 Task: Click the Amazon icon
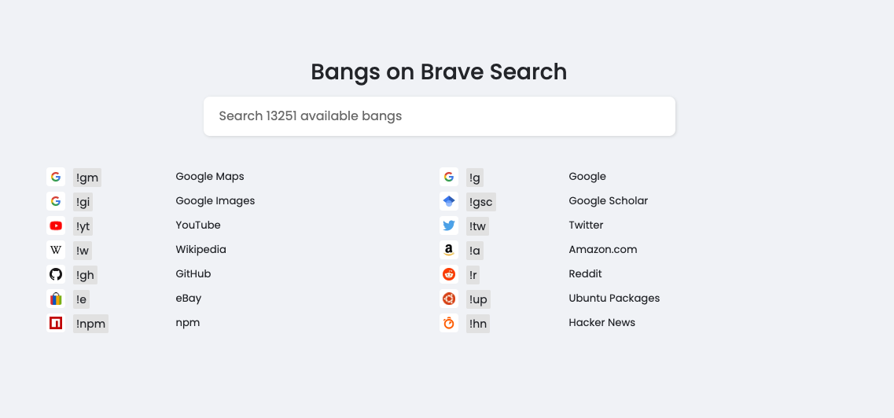(x=449, y=250)
